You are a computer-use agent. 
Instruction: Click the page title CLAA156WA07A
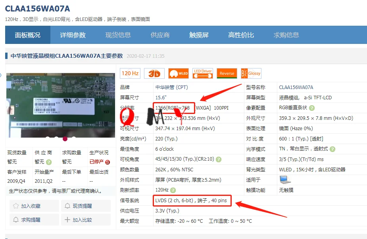37,9
